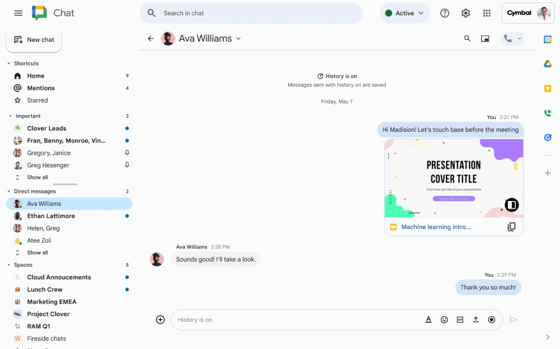The height and width of the screenshot is (349, 560).
Task: Click the Search in chat field
Action: pos(251,13)
